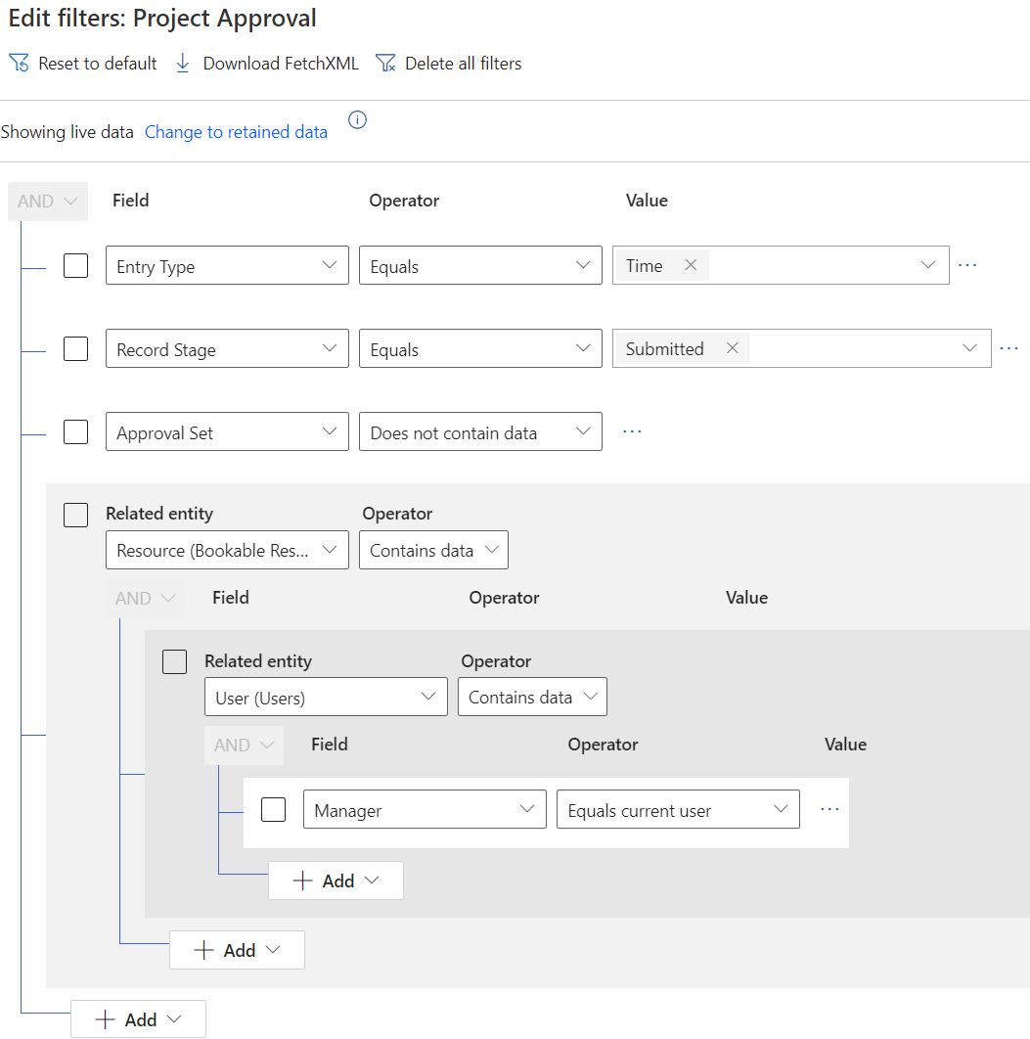1030x1039 pixels.
Task: Click Add in the Resource entity group
Action: [x=237, y=950]
